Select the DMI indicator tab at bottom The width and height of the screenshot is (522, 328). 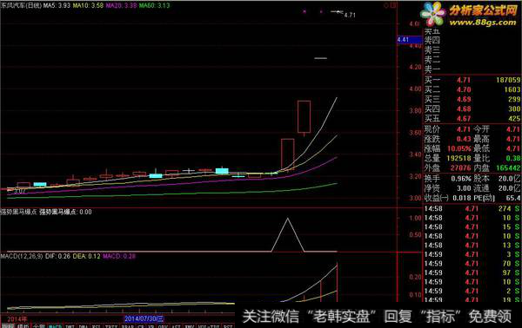pyautogui.click(x=70, y=326)
